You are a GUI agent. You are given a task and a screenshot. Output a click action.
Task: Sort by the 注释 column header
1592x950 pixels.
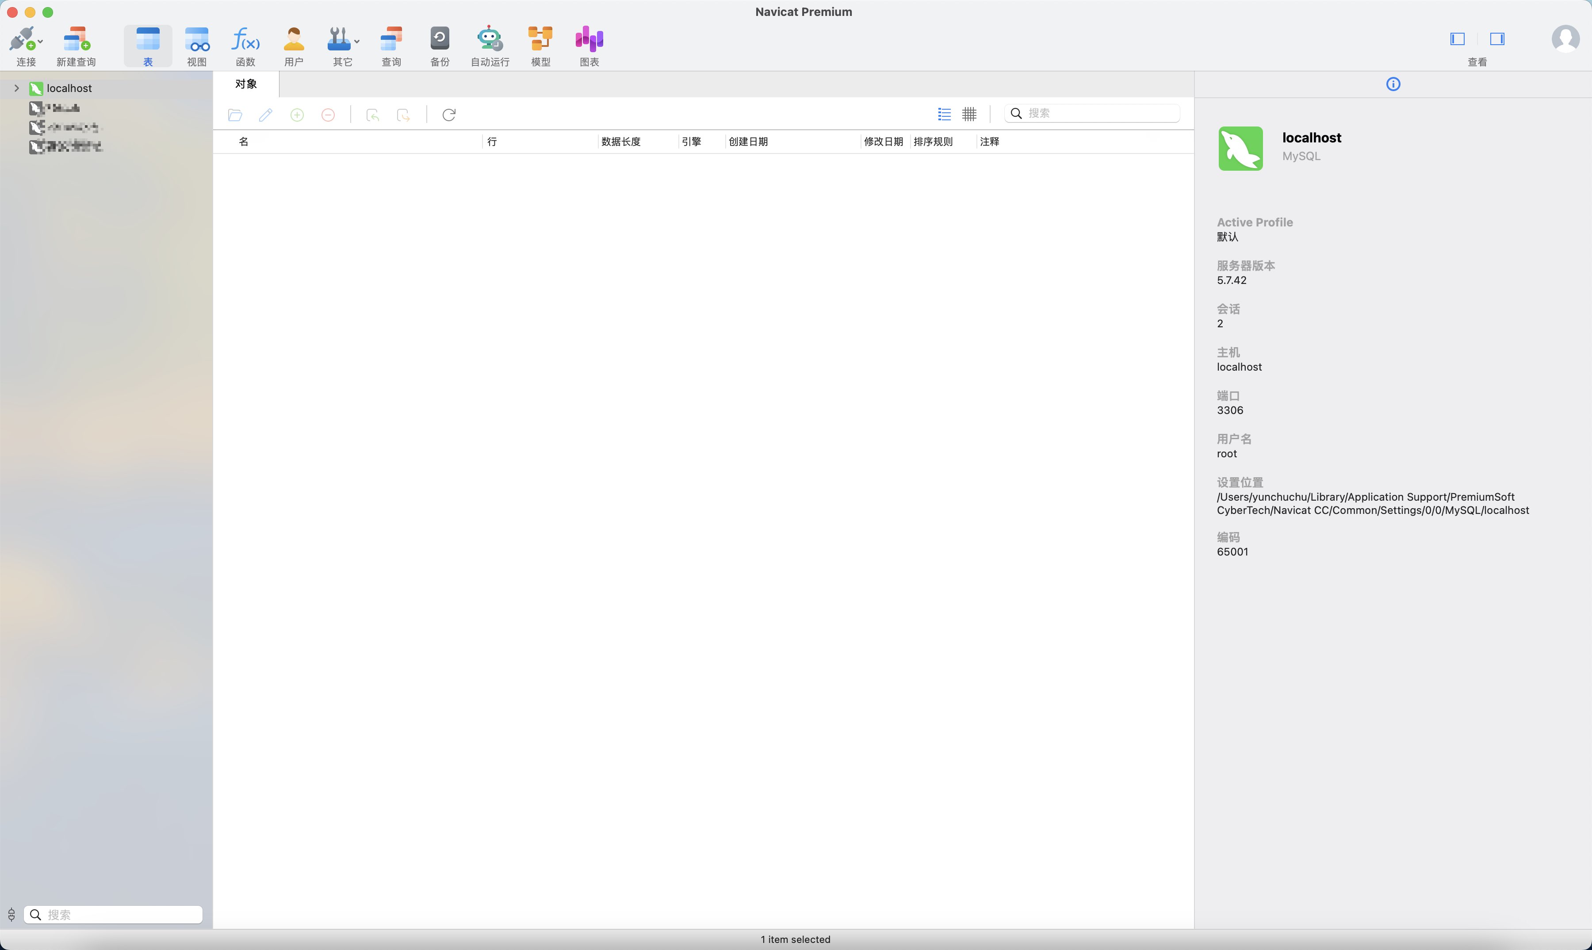point(990,142)
